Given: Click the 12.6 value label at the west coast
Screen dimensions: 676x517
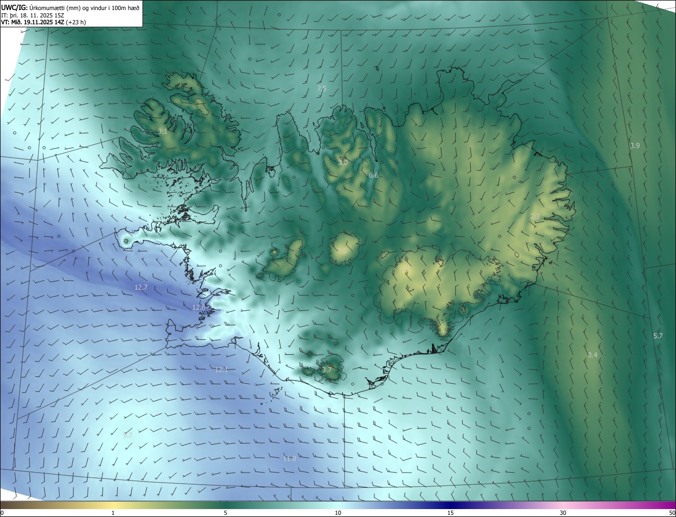Looking at the screenshot, I should tap(199, 307).
